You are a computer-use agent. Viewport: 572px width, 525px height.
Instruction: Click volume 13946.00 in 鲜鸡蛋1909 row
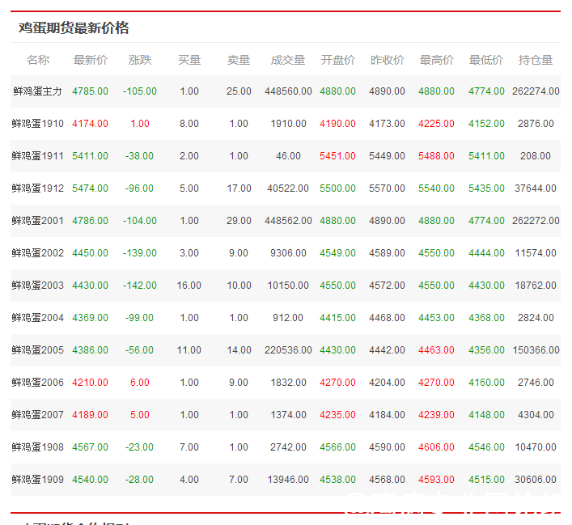click(x=288, y=480)
